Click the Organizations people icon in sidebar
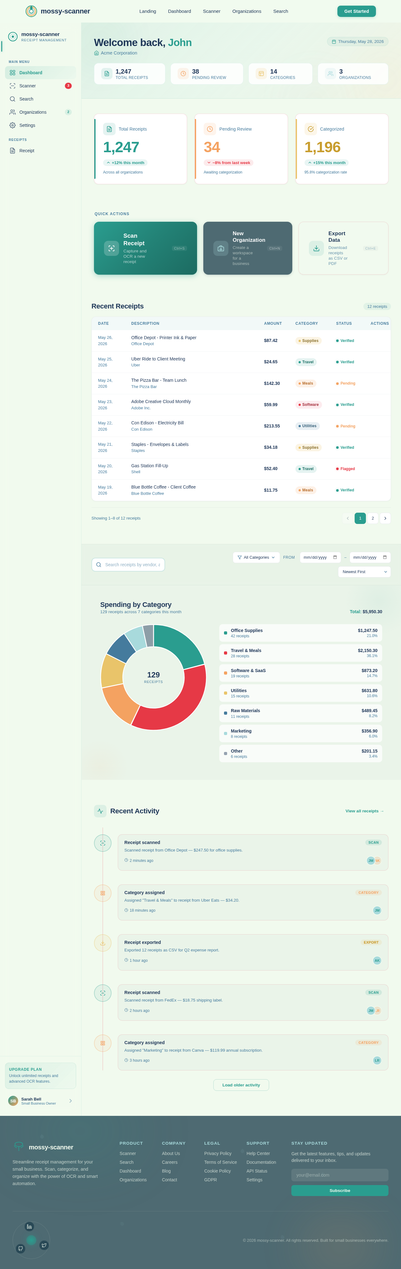The width and height of the screenshot is (401, 1269). [x=12, y=112]
